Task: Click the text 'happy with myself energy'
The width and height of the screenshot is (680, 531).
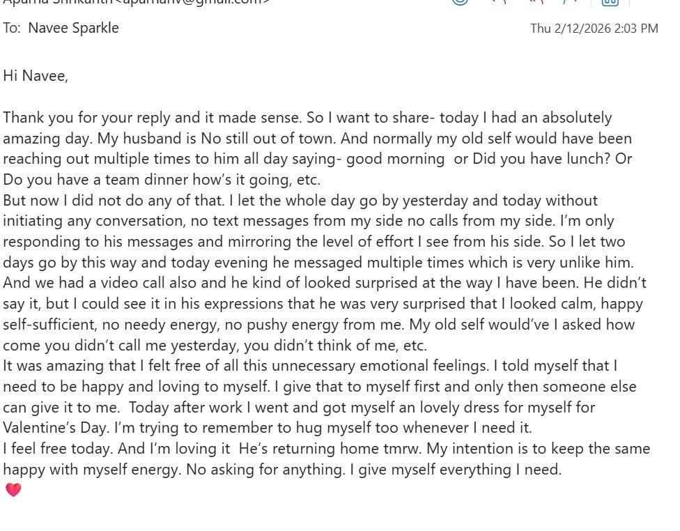Action: (x=92, y=469)
